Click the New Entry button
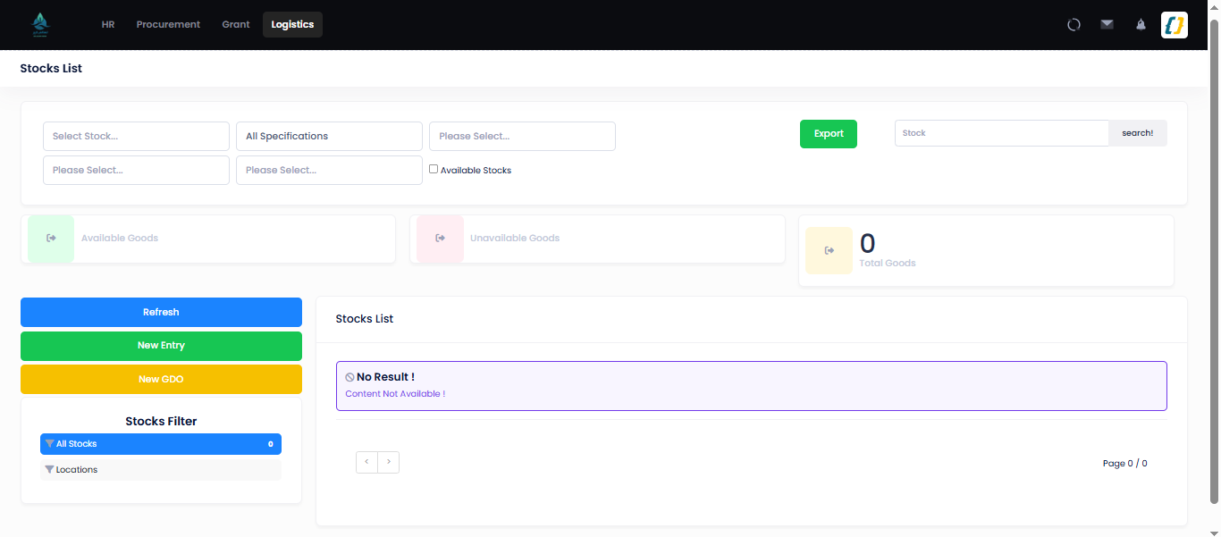This screenshot has height=537, width=1221. 161,346
